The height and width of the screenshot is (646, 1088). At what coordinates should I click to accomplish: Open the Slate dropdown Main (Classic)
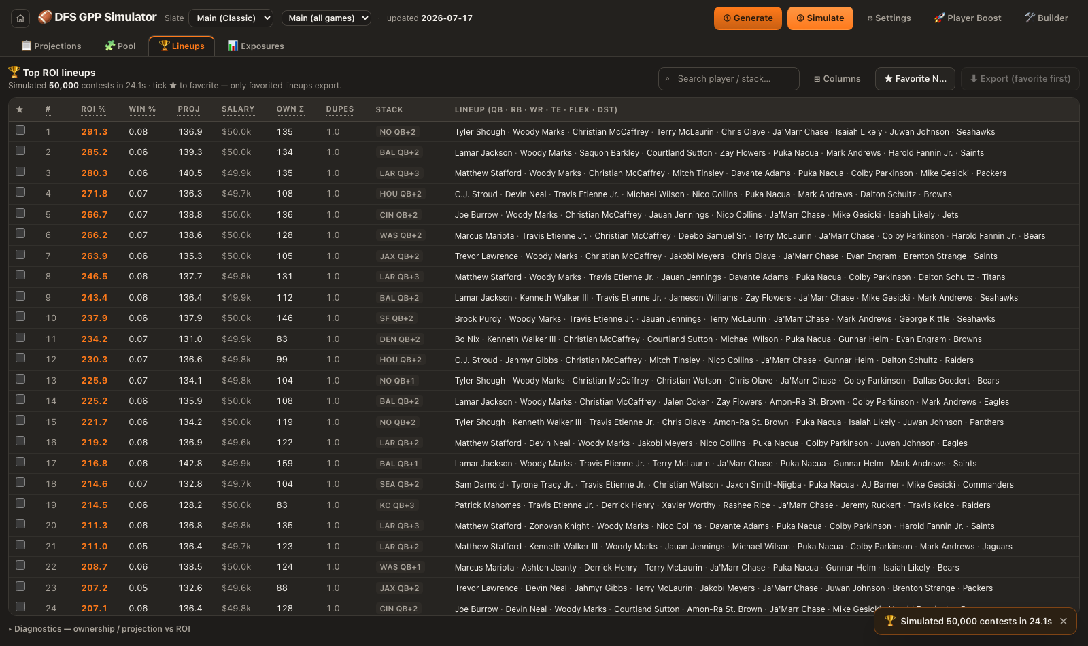point(231,18)
